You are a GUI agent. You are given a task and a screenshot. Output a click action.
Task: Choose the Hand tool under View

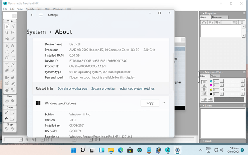(x=7, y=101)
